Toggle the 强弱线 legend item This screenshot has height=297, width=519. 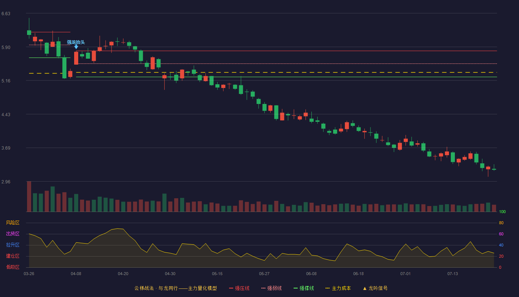point(272,288)
